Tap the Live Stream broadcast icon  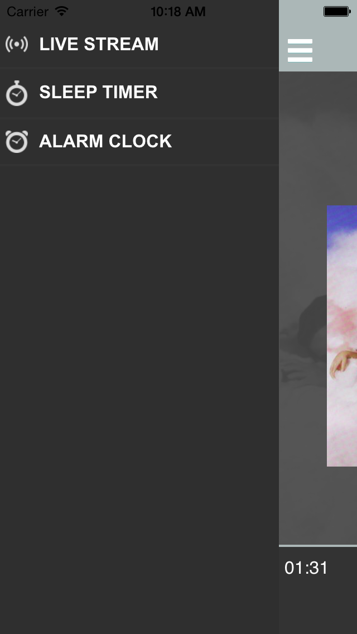(x=17, y=44)
